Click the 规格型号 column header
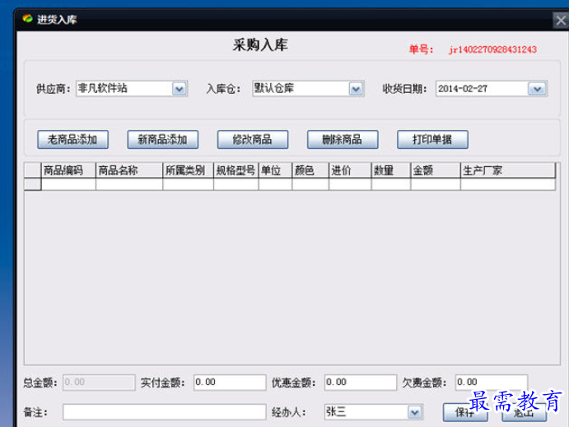 (x=236, y=170)
